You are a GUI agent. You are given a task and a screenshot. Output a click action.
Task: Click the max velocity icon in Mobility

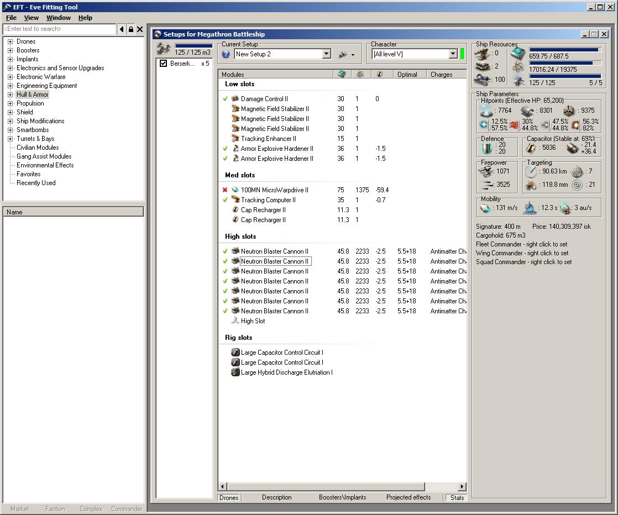click(485, 208)
